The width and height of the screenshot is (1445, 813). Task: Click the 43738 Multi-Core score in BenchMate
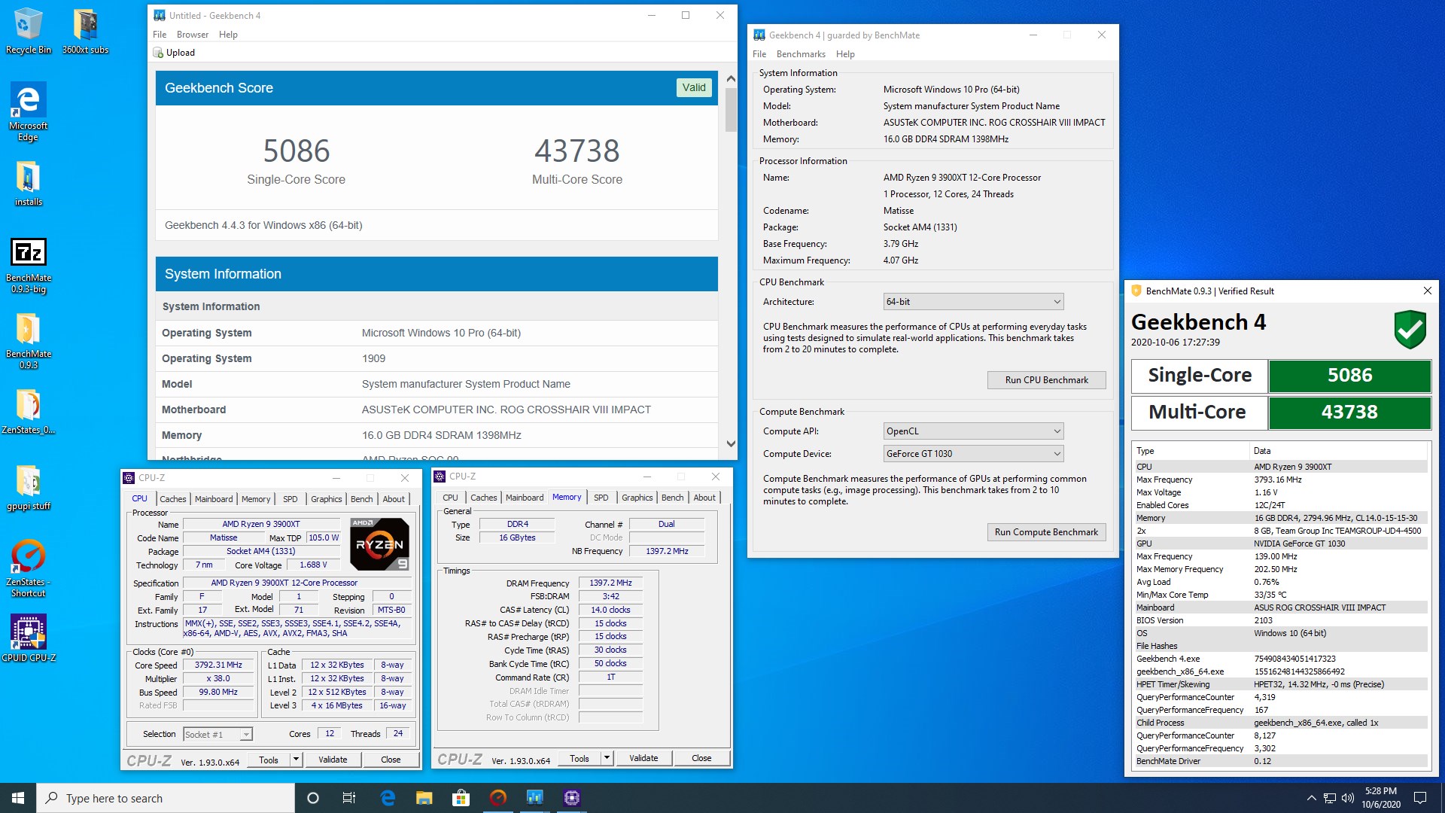click(1349, 413)
